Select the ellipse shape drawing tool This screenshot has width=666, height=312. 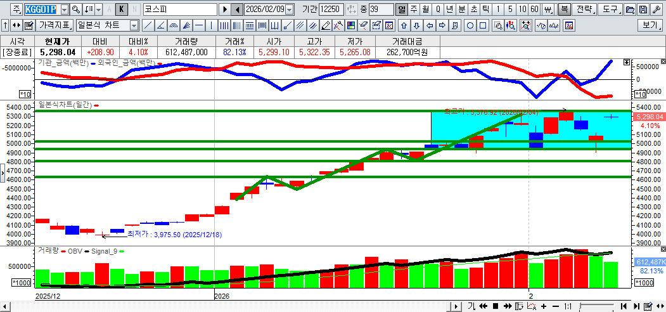pos(470,25)
